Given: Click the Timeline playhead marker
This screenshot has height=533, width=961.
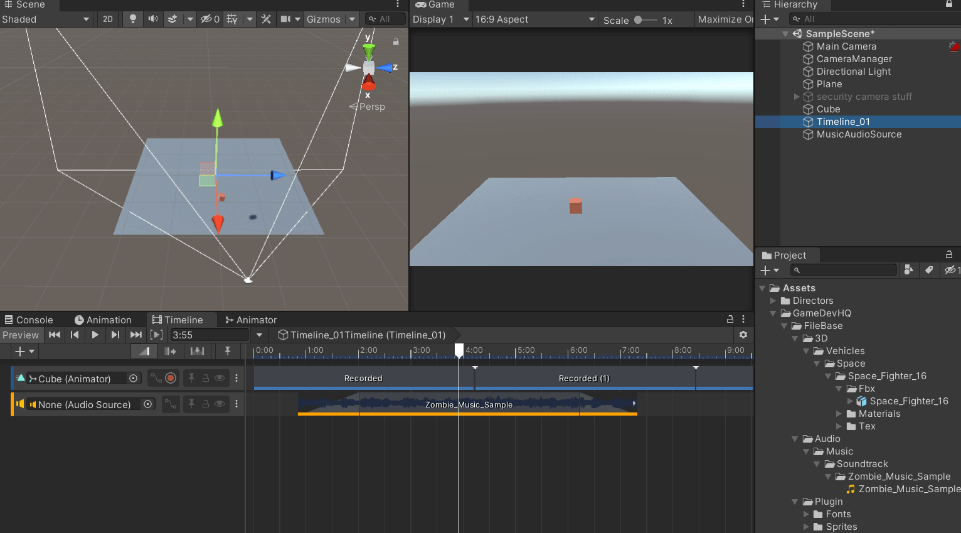Looking at the screenshot, I should (459, 350).
